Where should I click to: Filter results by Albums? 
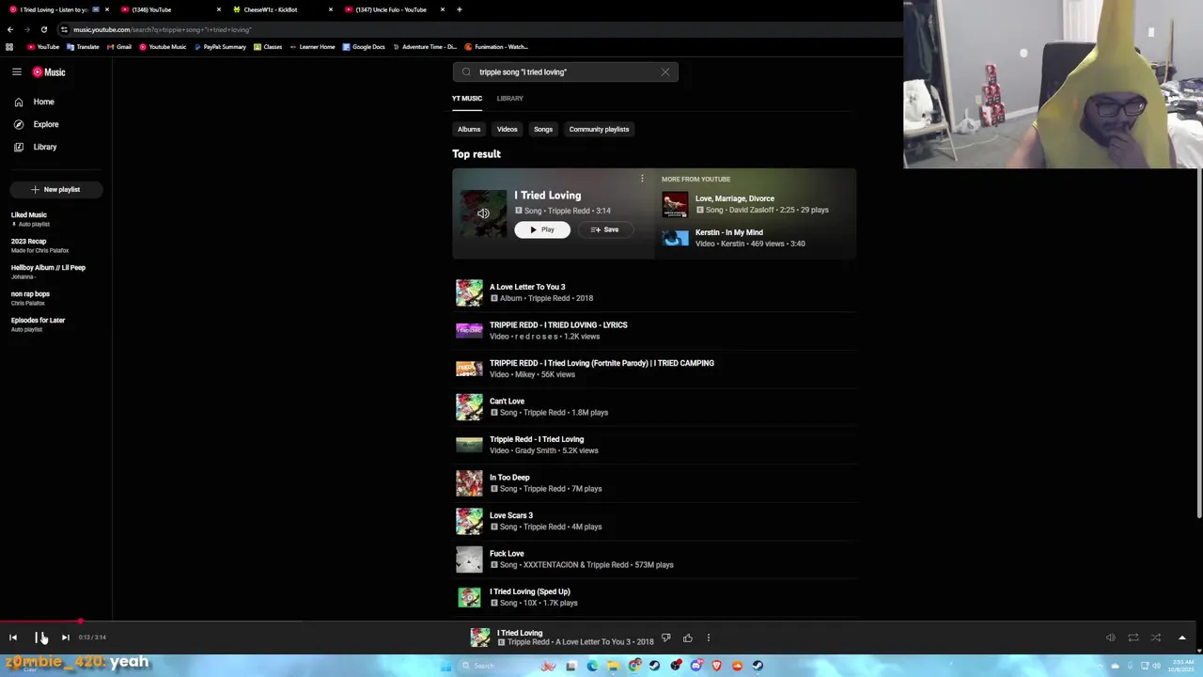pos(469,129)
